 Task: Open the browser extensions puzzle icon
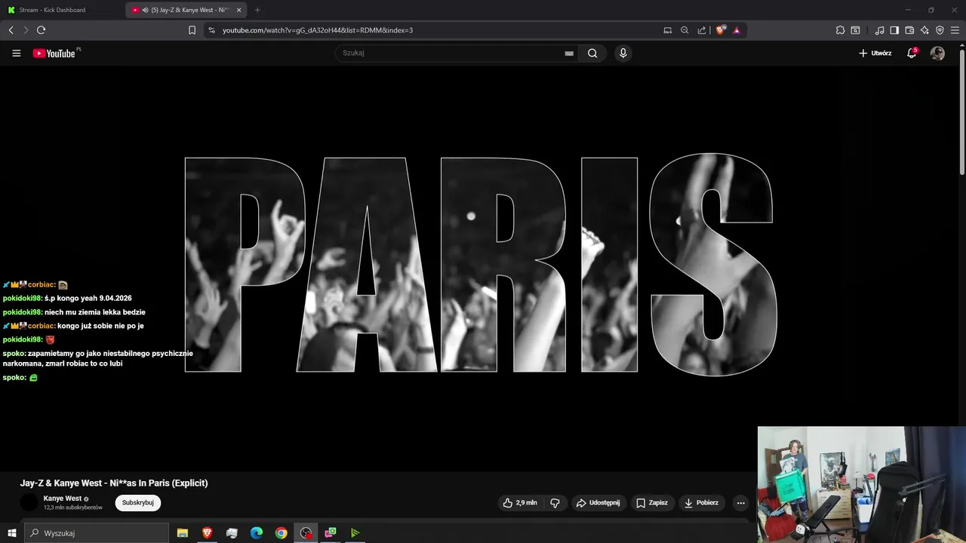[840, 30]
